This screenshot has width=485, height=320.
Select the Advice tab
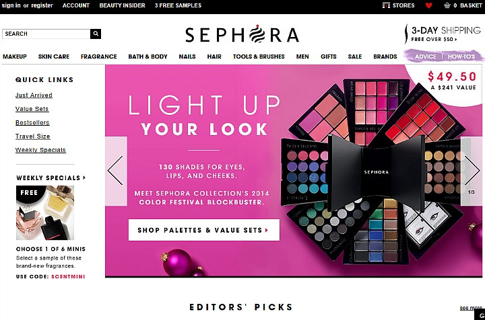(x=425, y=56)
